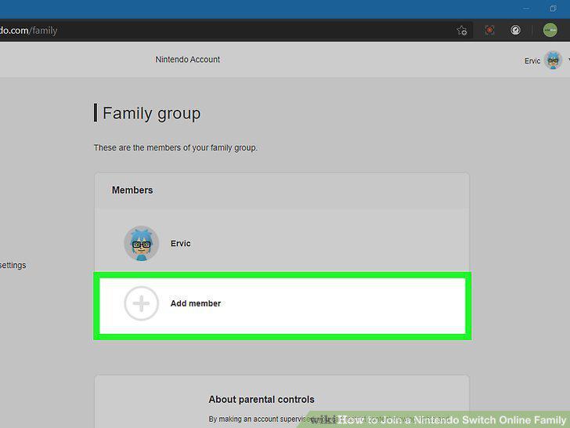
Task: Click the members description text below the title
Action: click(175, 147)
